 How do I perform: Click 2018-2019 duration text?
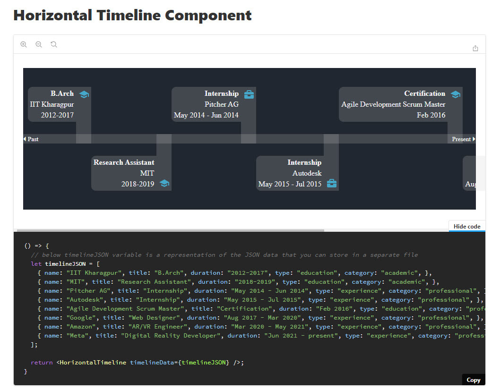pos(138,184)
